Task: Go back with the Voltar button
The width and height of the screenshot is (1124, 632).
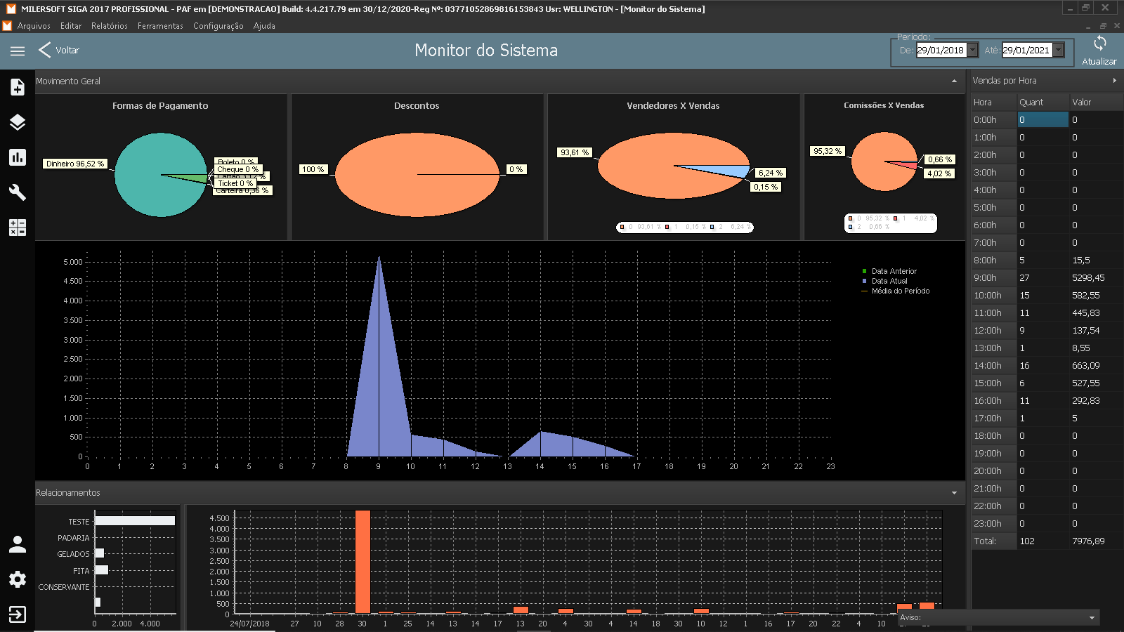Action: click(59, 51)
